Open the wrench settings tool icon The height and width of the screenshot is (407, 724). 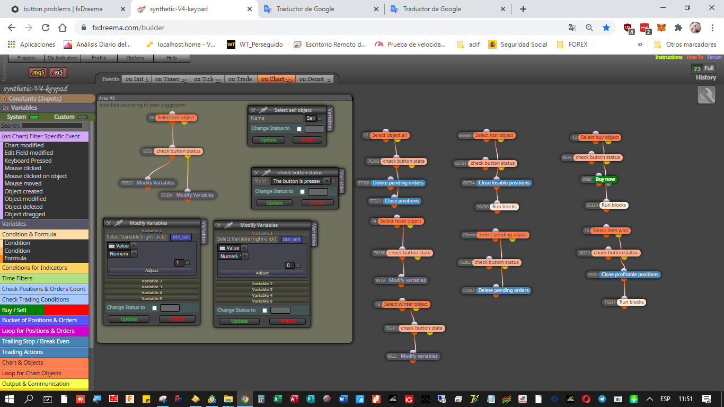click(707, 95)
